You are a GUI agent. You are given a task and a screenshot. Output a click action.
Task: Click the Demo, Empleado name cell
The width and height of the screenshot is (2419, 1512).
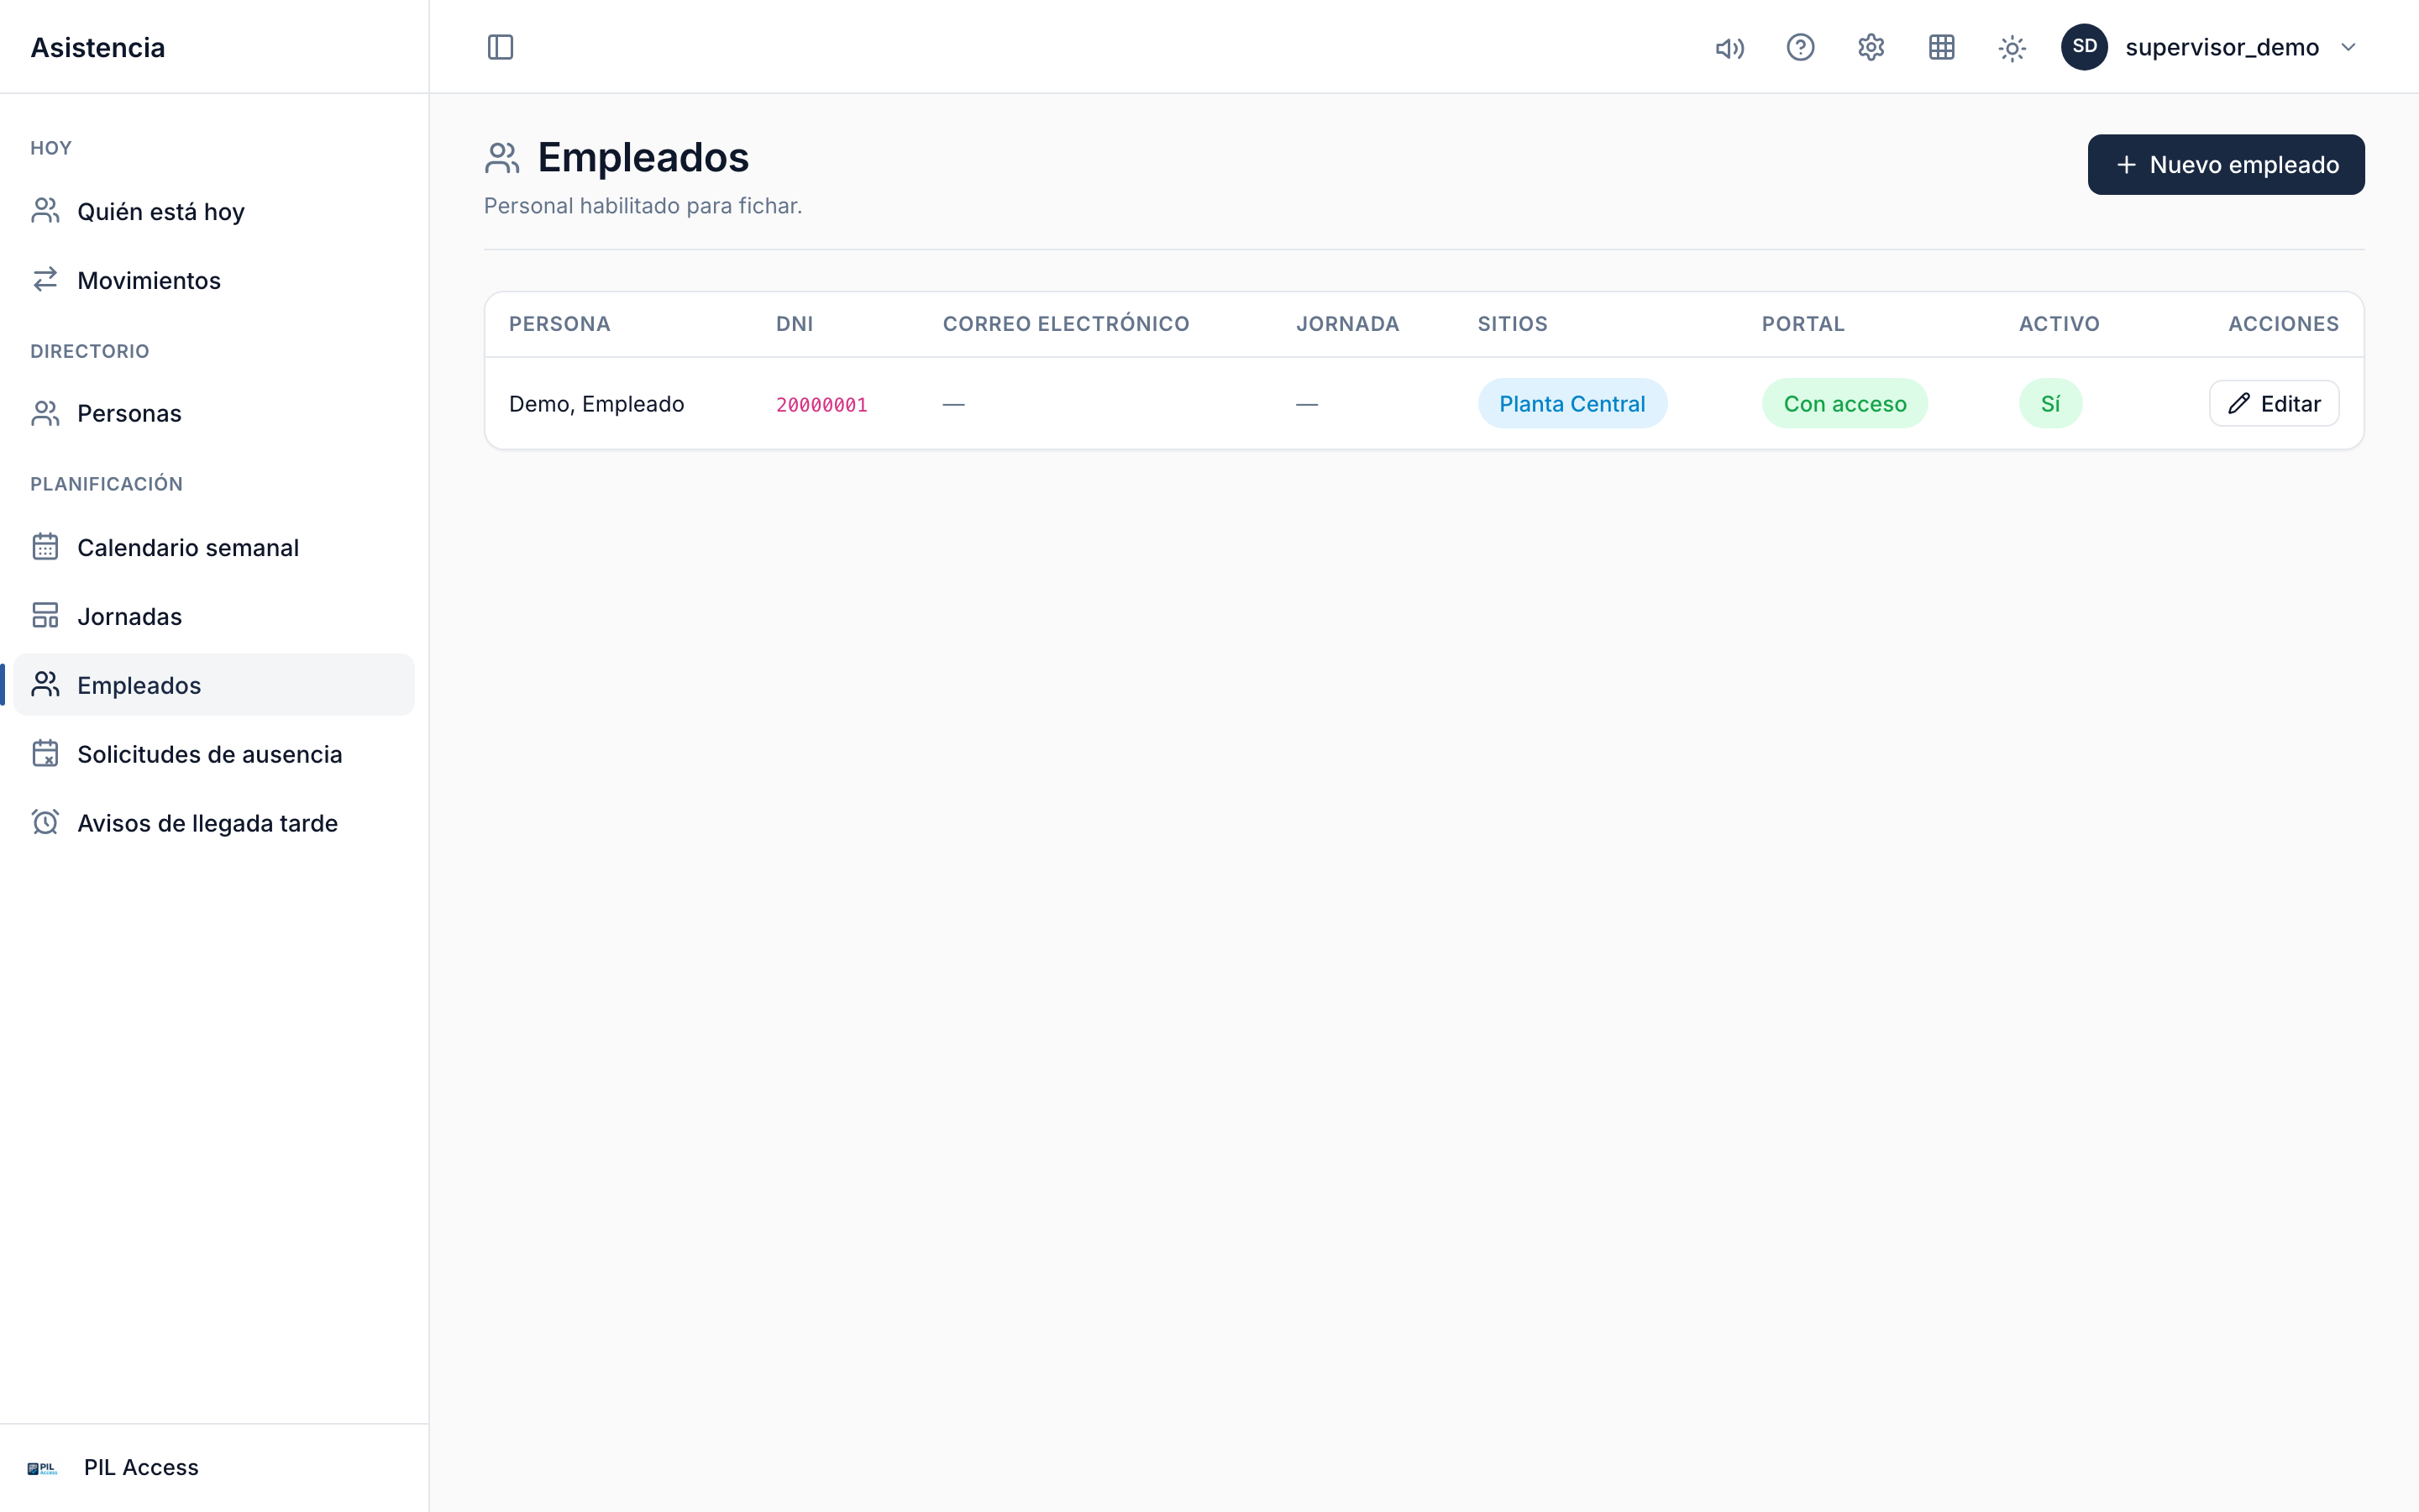coord(596,403)
